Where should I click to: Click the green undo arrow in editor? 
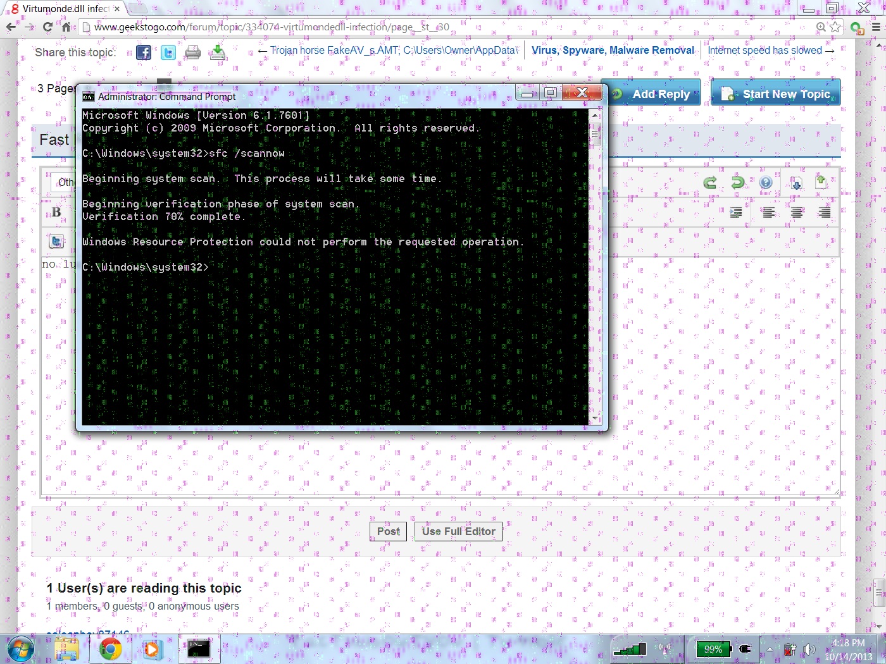tap(738, 183)
